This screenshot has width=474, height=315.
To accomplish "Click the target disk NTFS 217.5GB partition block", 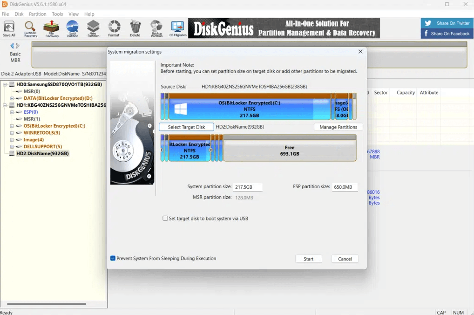I will pyautogui.click(x=190, y=148).
